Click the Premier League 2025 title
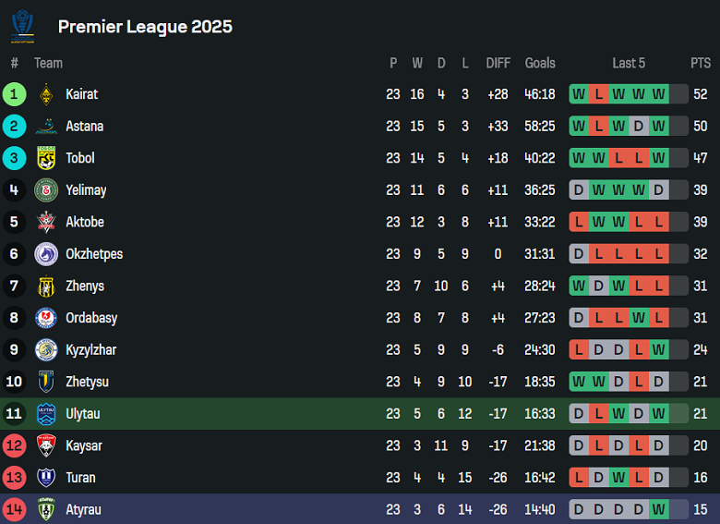Image resolution: width=720 pixels, height=524 pixels. 145,27
